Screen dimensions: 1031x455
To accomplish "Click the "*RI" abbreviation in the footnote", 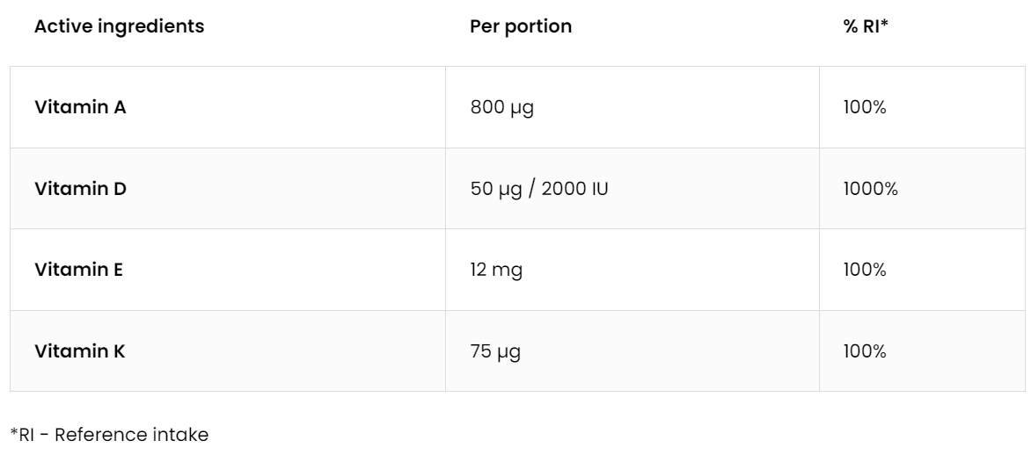I will (22, 433).
